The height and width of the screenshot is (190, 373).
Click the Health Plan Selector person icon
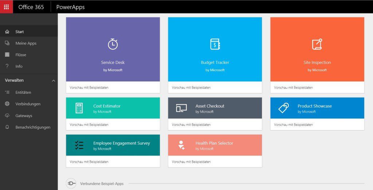coord(181,145)
